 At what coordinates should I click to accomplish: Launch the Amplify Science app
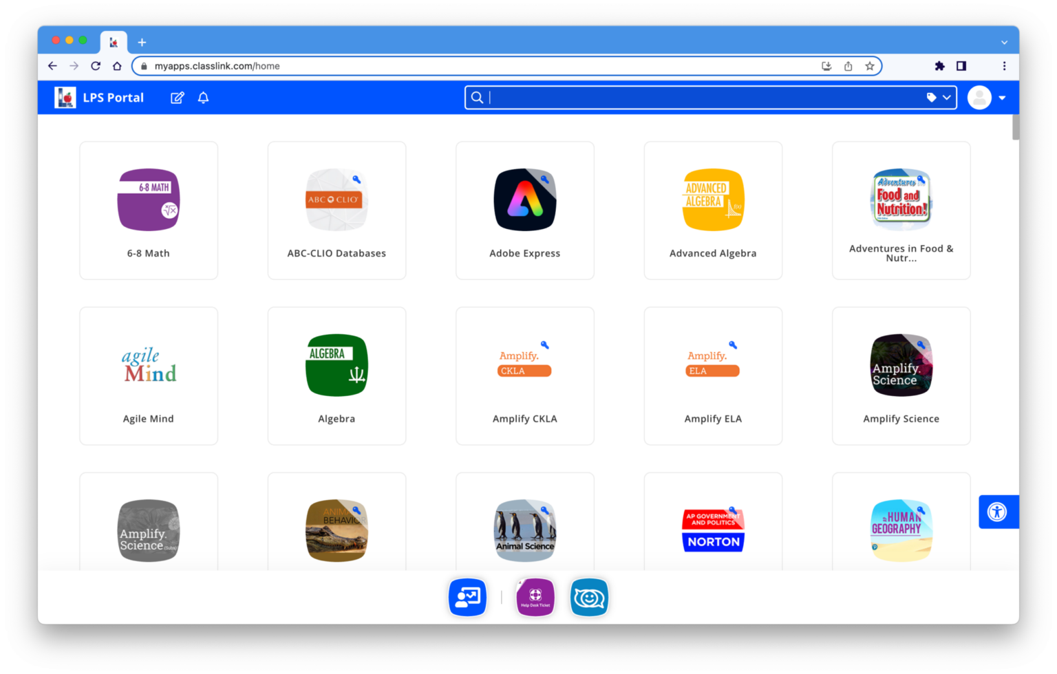coord(901,376)
